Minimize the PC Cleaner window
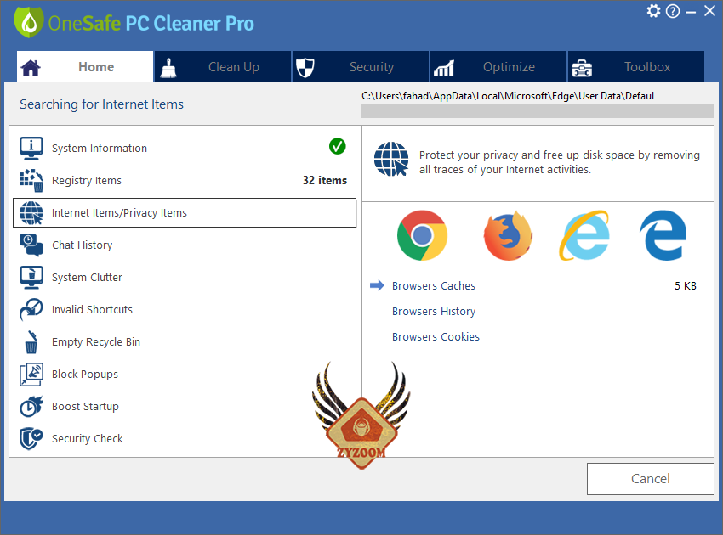723x535 pixels. [x=691, y=13]
